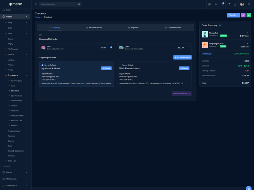Image resolution: width=254 pixels, height=190 pixels.
Task: Select the USPS shipping method radio
Action: click(189, 47)
